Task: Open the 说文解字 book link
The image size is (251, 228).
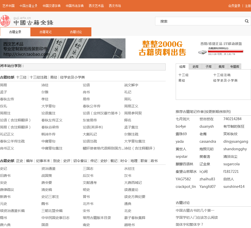Action: click(131, 85)
